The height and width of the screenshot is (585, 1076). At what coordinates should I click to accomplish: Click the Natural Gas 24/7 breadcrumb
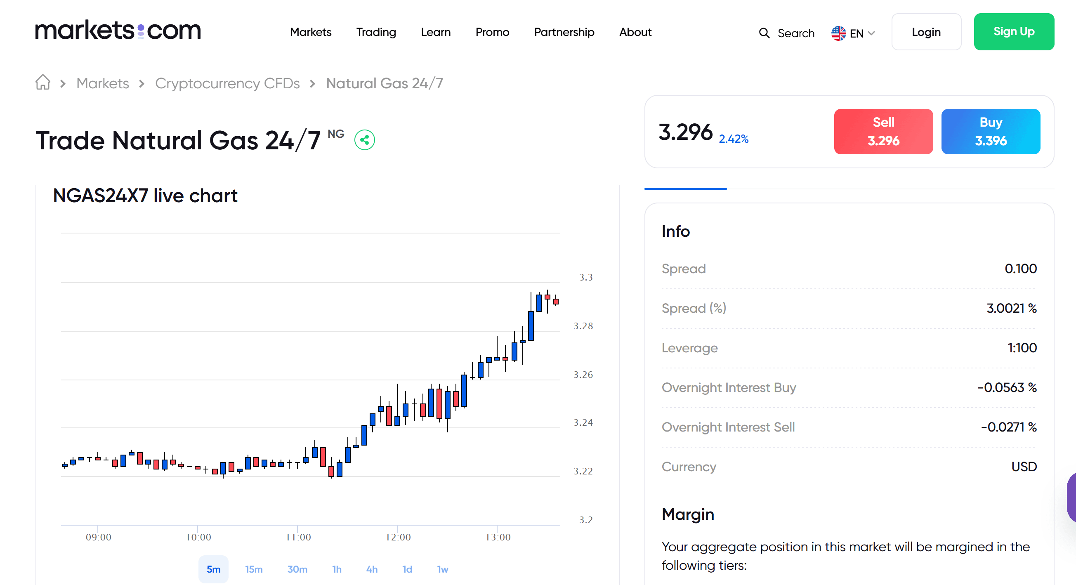click(384, 83)
